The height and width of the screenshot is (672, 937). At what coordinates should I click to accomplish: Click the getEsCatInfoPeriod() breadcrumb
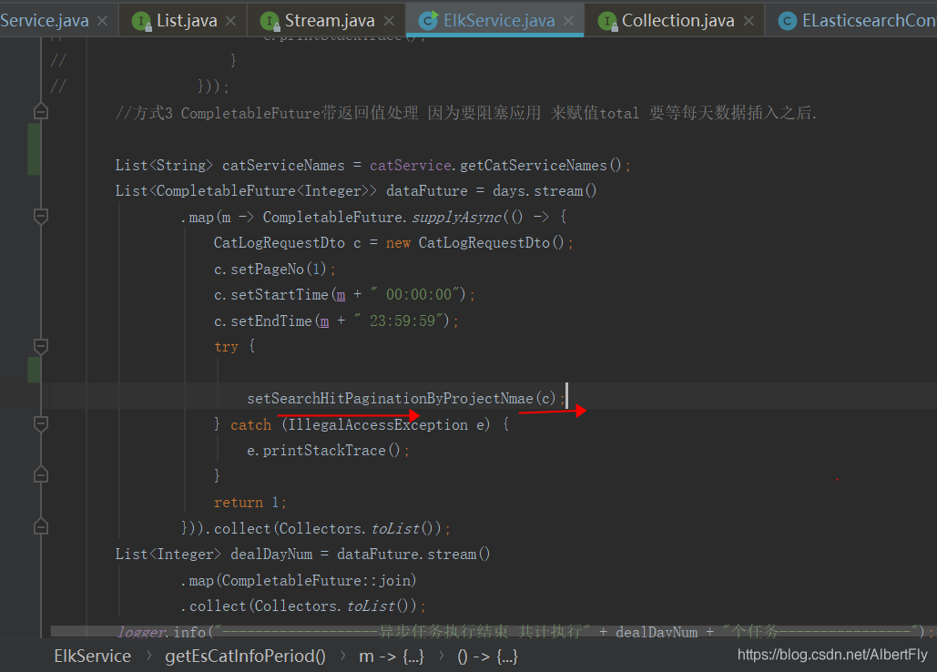244,655
